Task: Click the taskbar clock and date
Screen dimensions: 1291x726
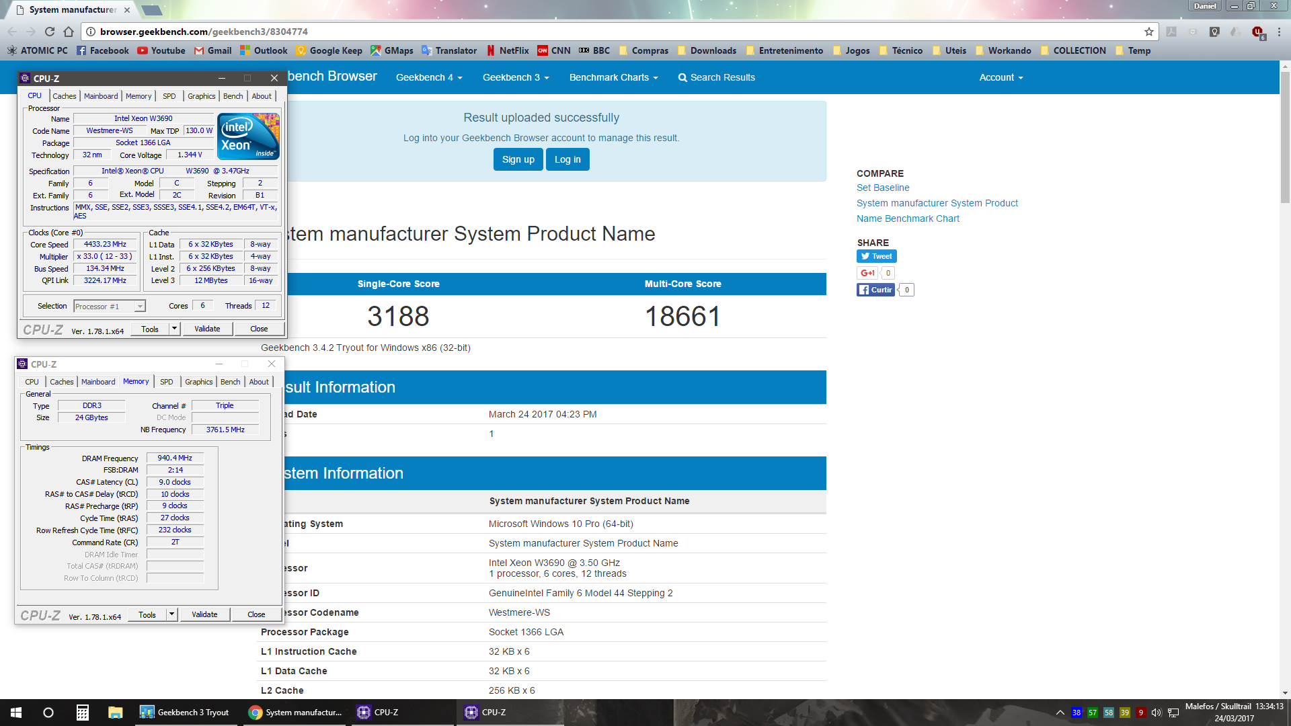Action: coord(1234,713)
